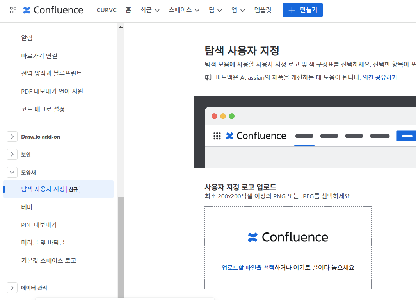416x300 pixels.
Task: Click the 사용자 지정 로고 업로드 heading
Action: (240, 187)
